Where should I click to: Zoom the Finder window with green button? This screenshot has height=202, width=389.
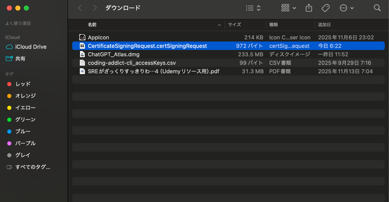[26, 8]
